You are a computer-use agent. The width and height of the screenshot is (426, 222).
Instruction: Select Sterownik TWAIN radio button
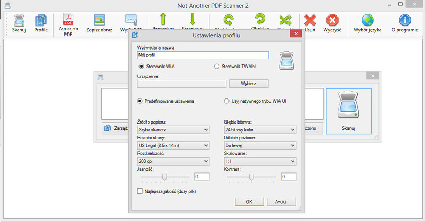[x=217, y=67]
